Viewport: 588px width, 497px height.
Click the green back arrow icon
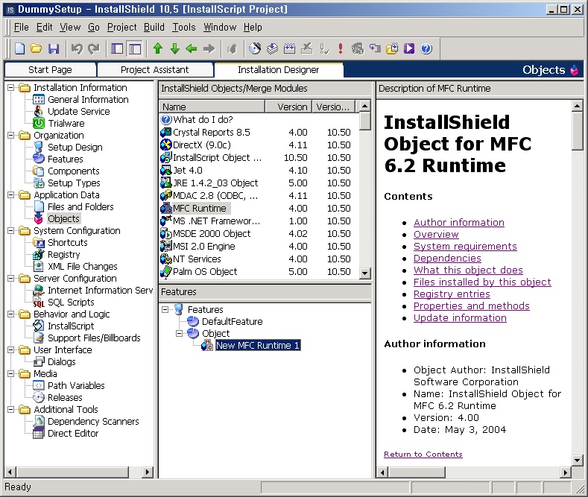click(192, 48)
